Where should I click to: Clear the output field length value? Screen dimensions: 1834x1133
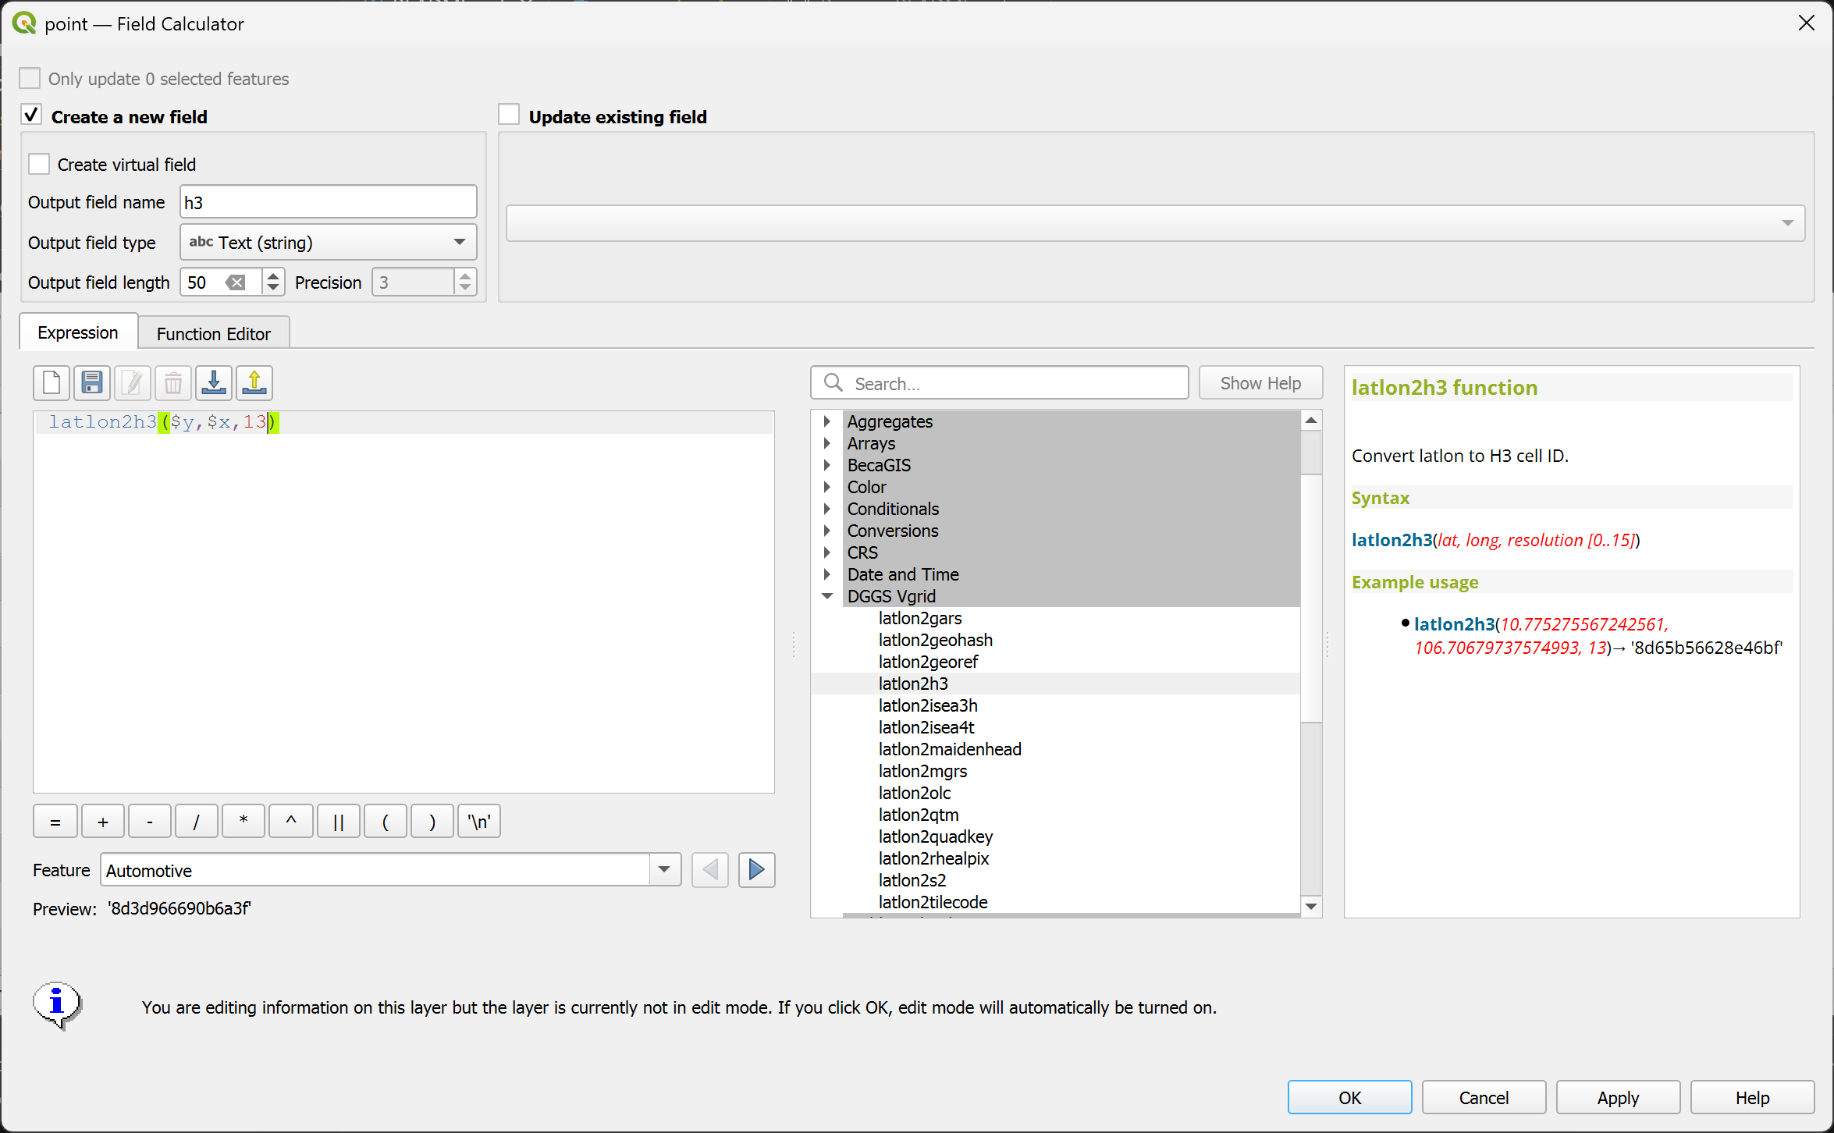point(235,282)
